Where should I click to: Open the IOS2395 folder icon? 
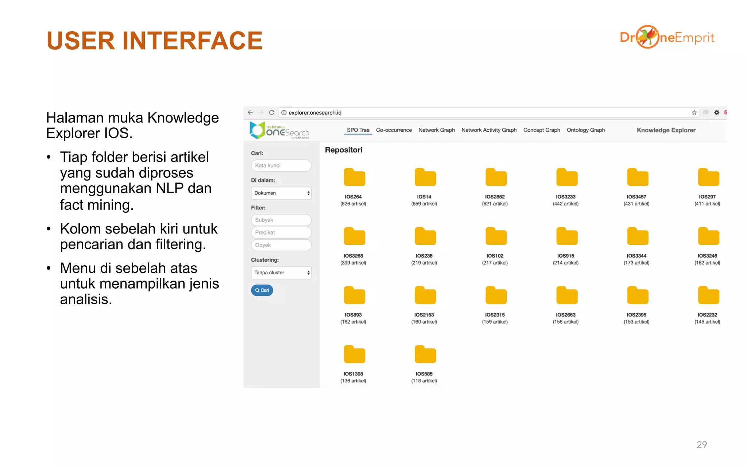tap(637, 296)
